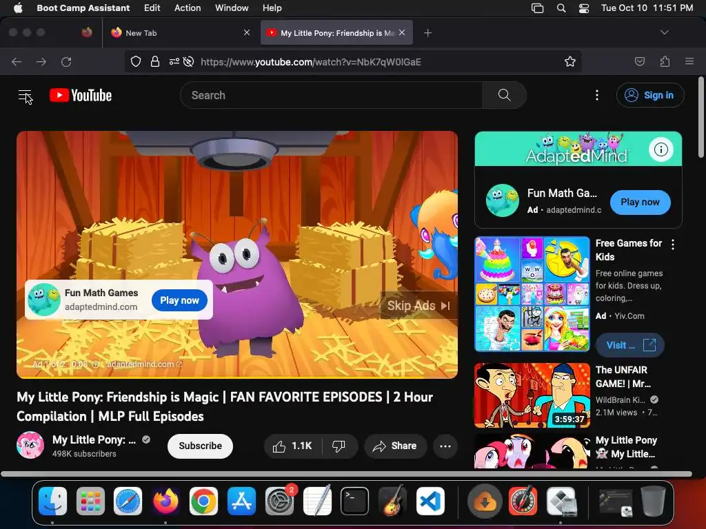Like the video with thumbs up
This screenshot has height=529, width=706.
292,446
